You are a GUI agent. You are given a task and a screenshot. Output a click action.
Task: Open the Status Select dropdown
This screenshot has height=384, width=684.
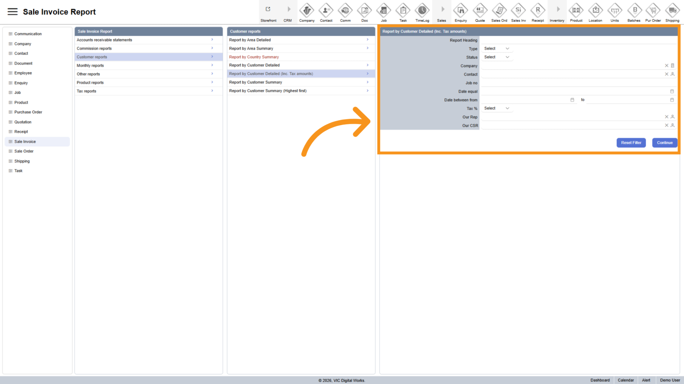(x=496, y=57)
